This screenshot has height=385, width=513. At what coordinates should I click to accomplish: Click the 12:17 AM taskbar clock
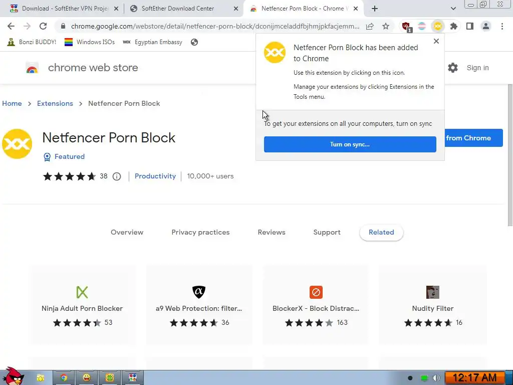475,378
